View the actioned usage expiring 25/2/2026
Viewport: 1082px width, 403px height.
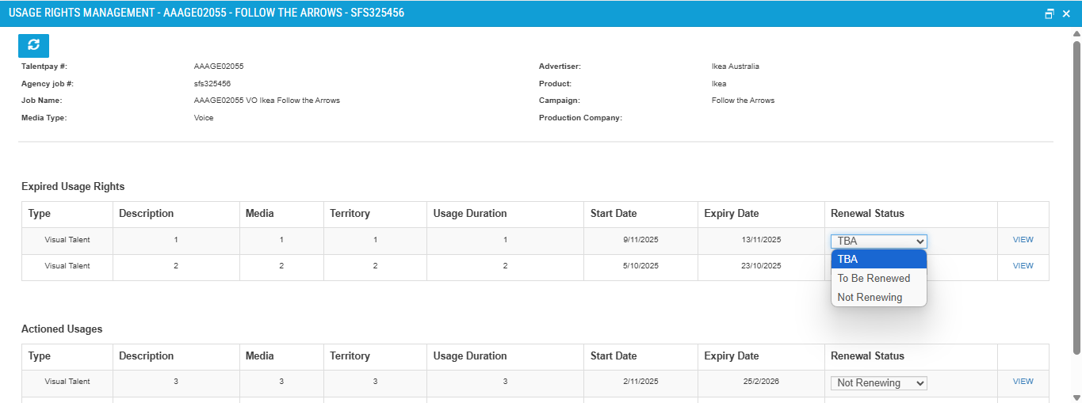pos(1023,382)
